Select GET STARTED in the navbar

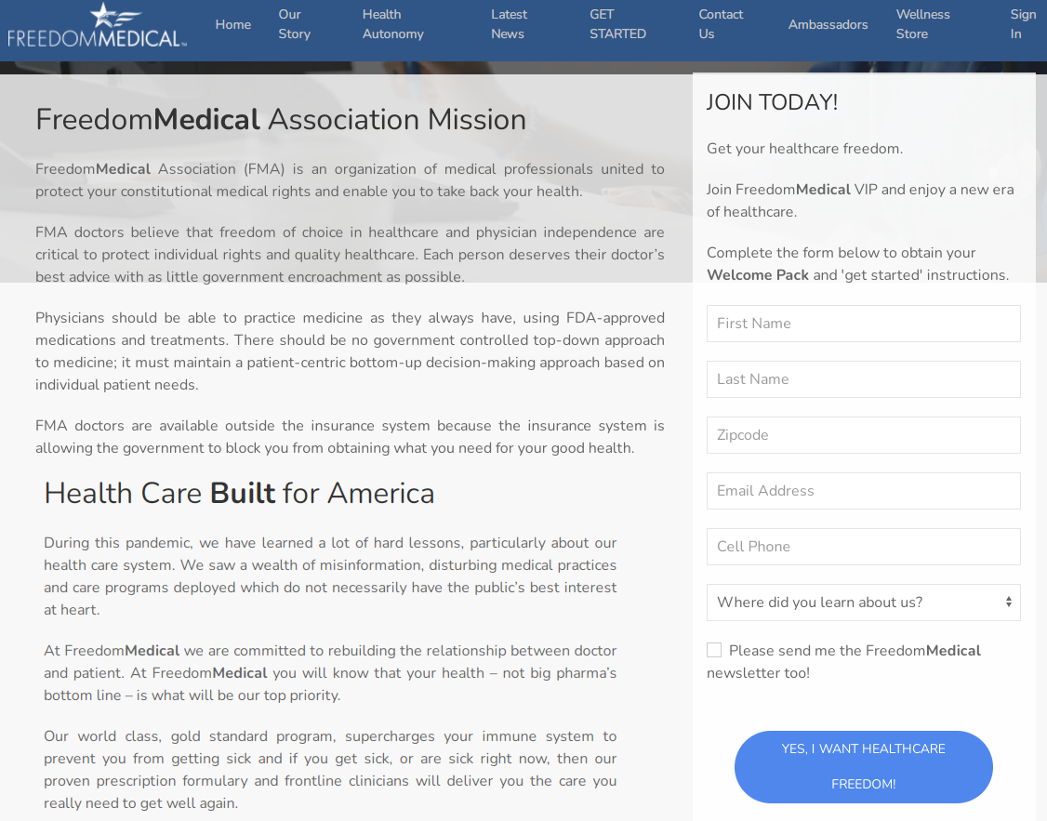pyautogui.click(x=617, y=24)
